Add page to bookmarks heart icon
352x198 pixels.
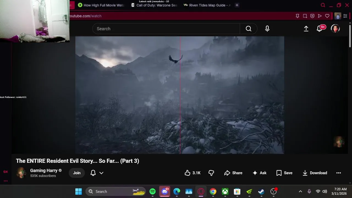pos(327,16)
